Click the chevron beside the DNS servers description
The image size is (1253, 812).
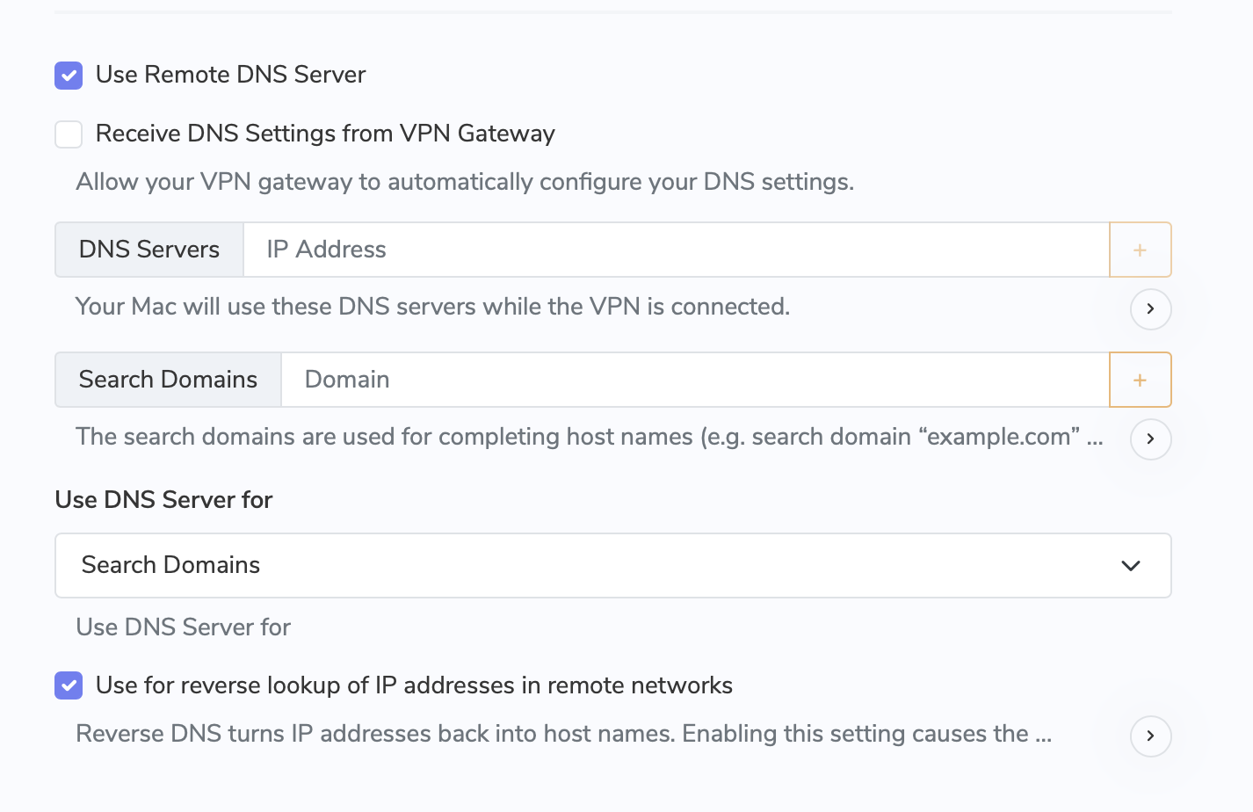[1150, 309]
